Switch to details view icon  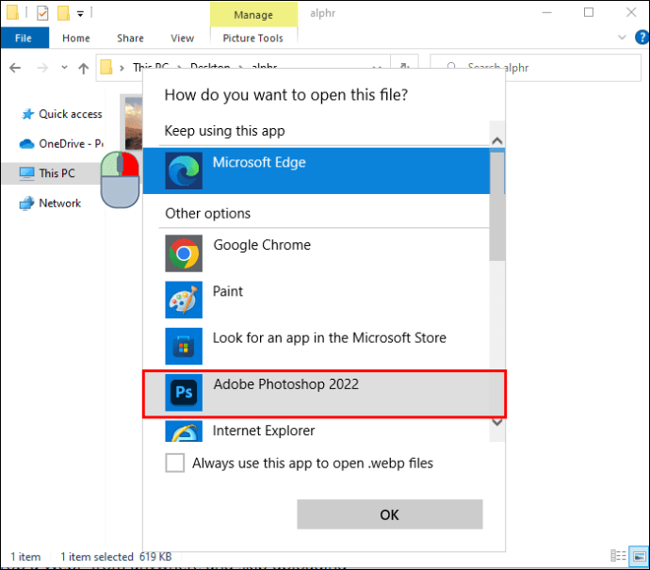pos(618,556)
